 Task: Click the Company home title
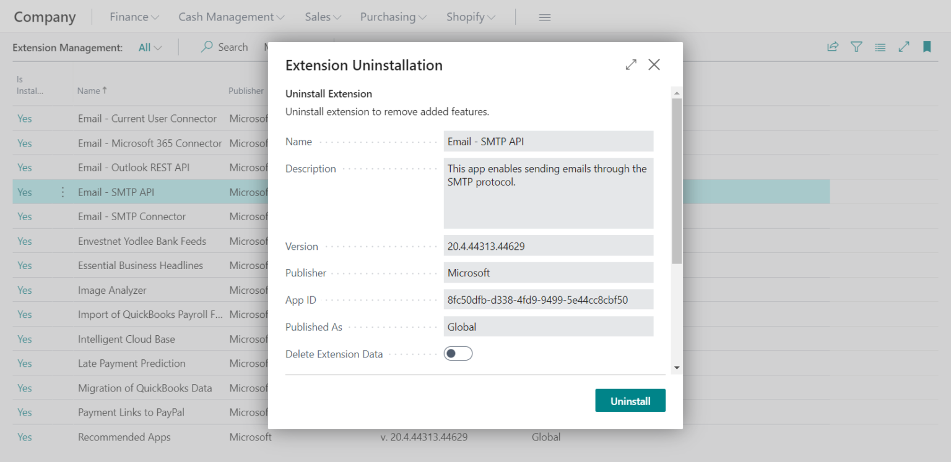[45, 17]
